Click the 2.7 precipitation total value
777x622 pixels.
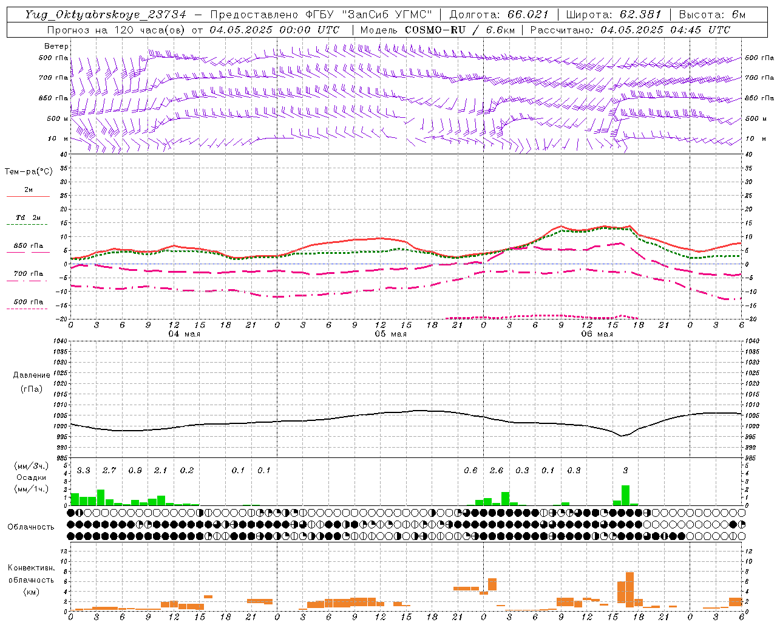coord(109,471)
